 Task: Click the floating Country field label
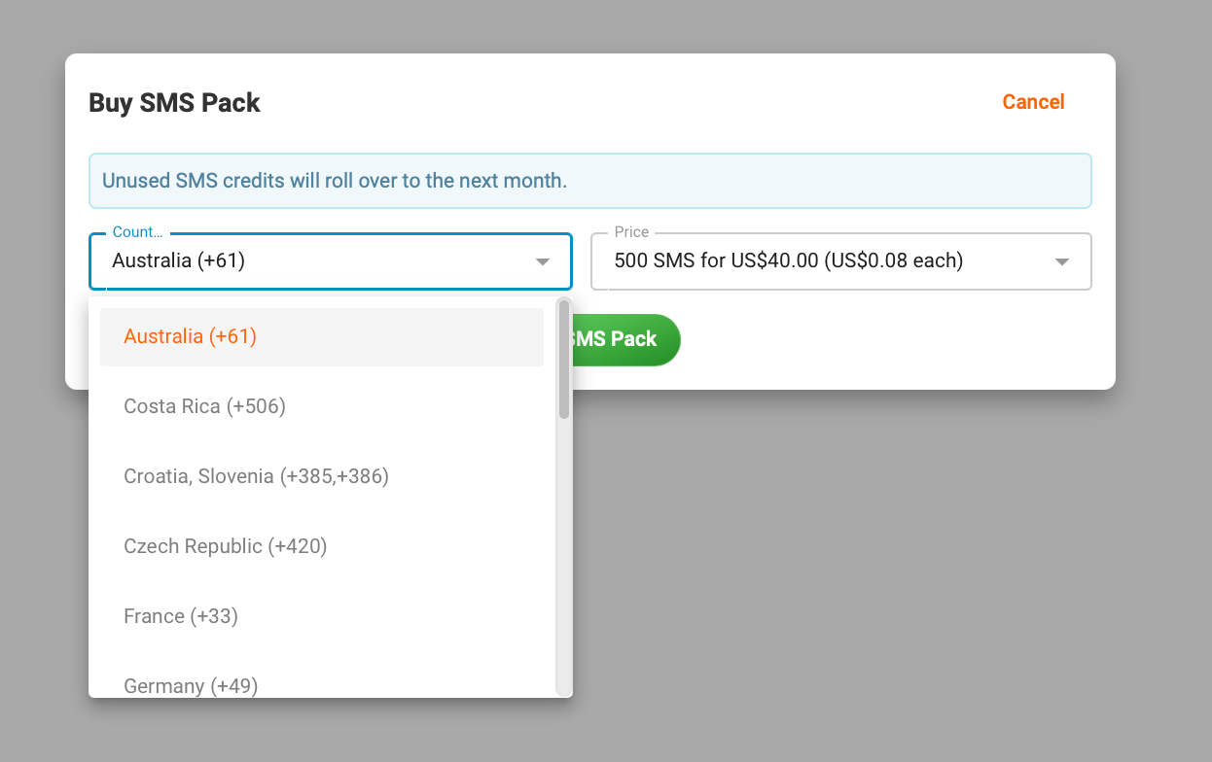click(137, 232)
